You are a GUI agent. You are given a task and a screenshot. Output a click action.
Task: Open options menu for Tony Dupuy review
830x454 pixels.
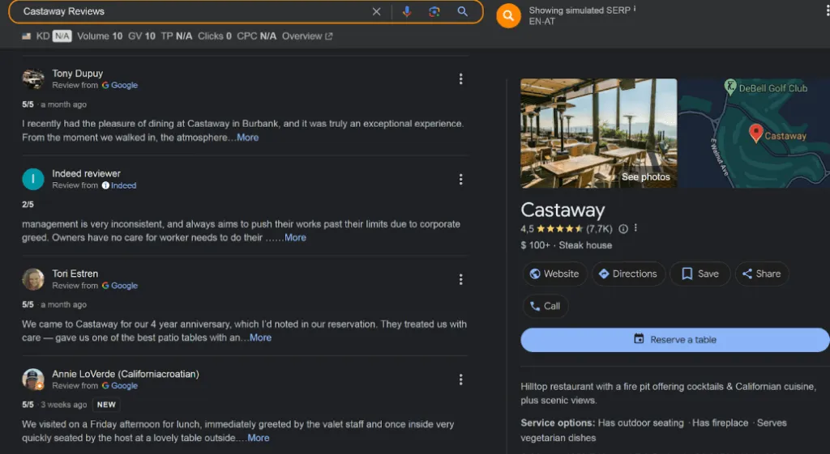click(x=460, y=78)
